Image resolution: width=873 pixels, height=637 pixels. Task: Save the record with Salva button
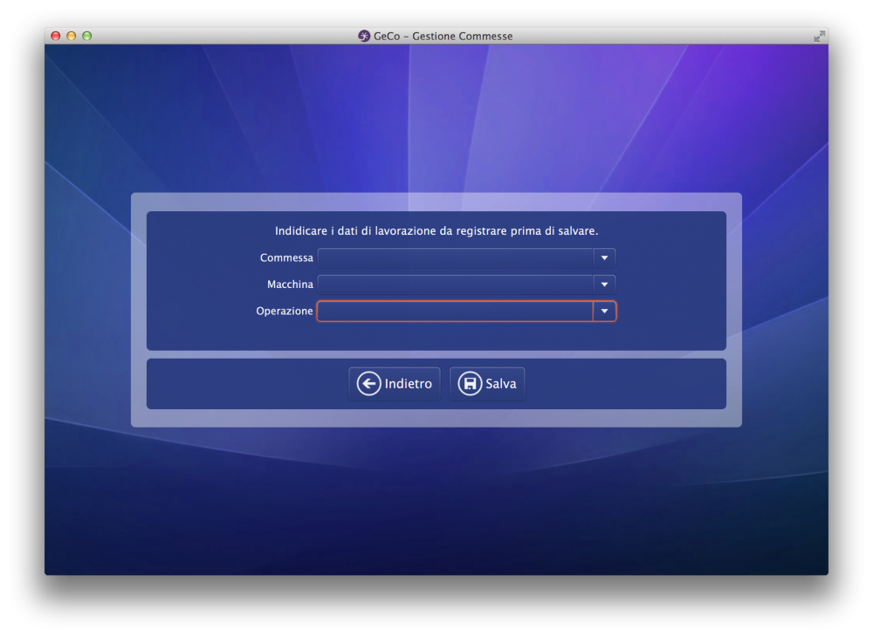click(x=487, y=383)
